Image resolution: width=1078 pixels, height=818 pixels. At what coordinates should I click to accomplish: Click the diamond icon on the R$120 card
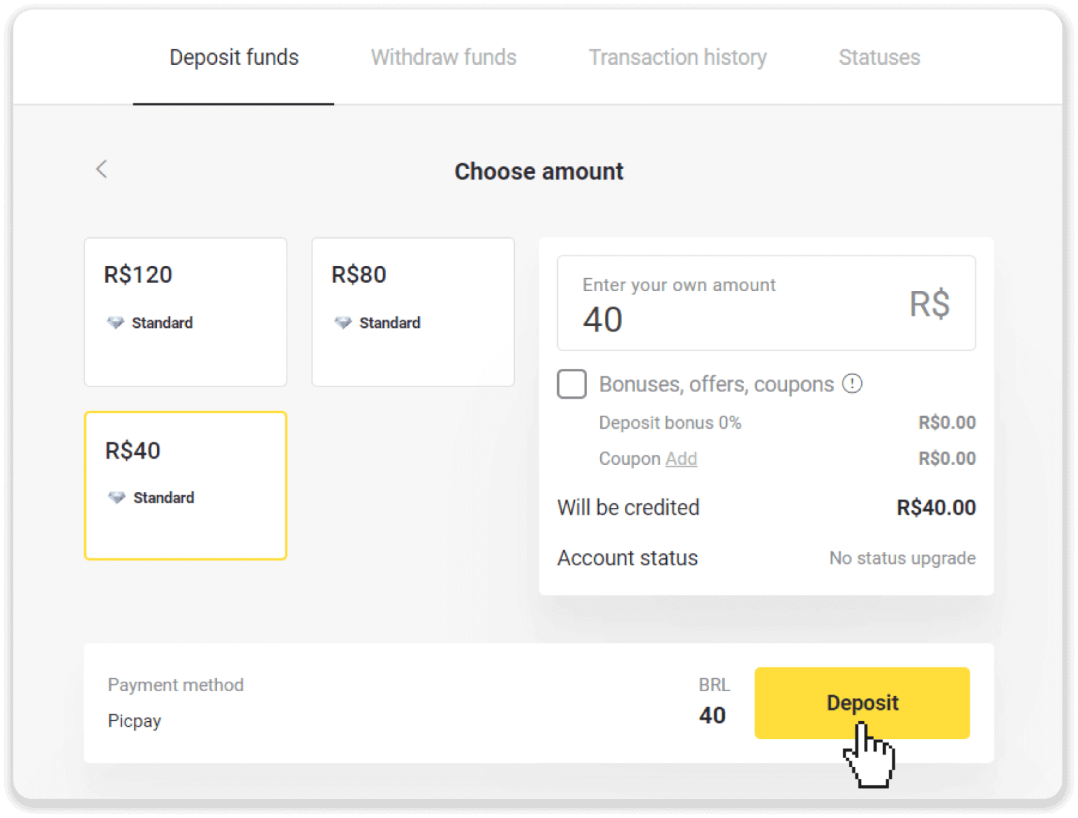tap(116, 323)
